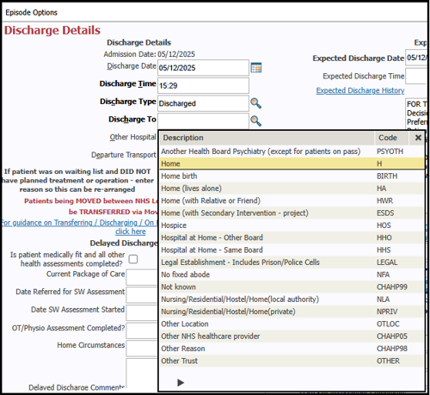This screenshot has width=430, height=395.
Task: Select the highlighted 'Home' row
Action: [x=292, y=164]
